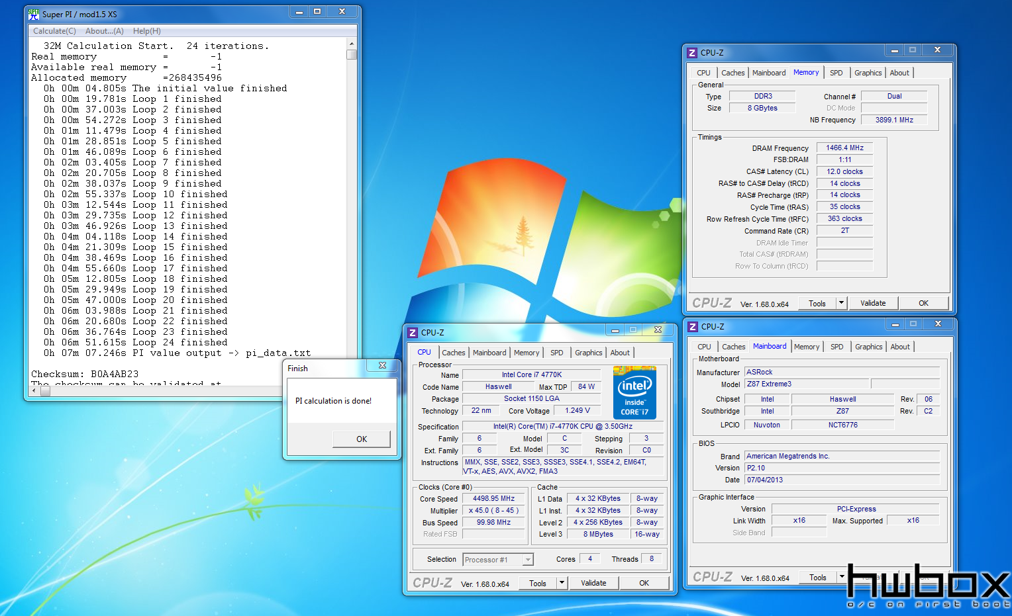Click the Intel Core i7 4770K name field

tap(531, 374)
